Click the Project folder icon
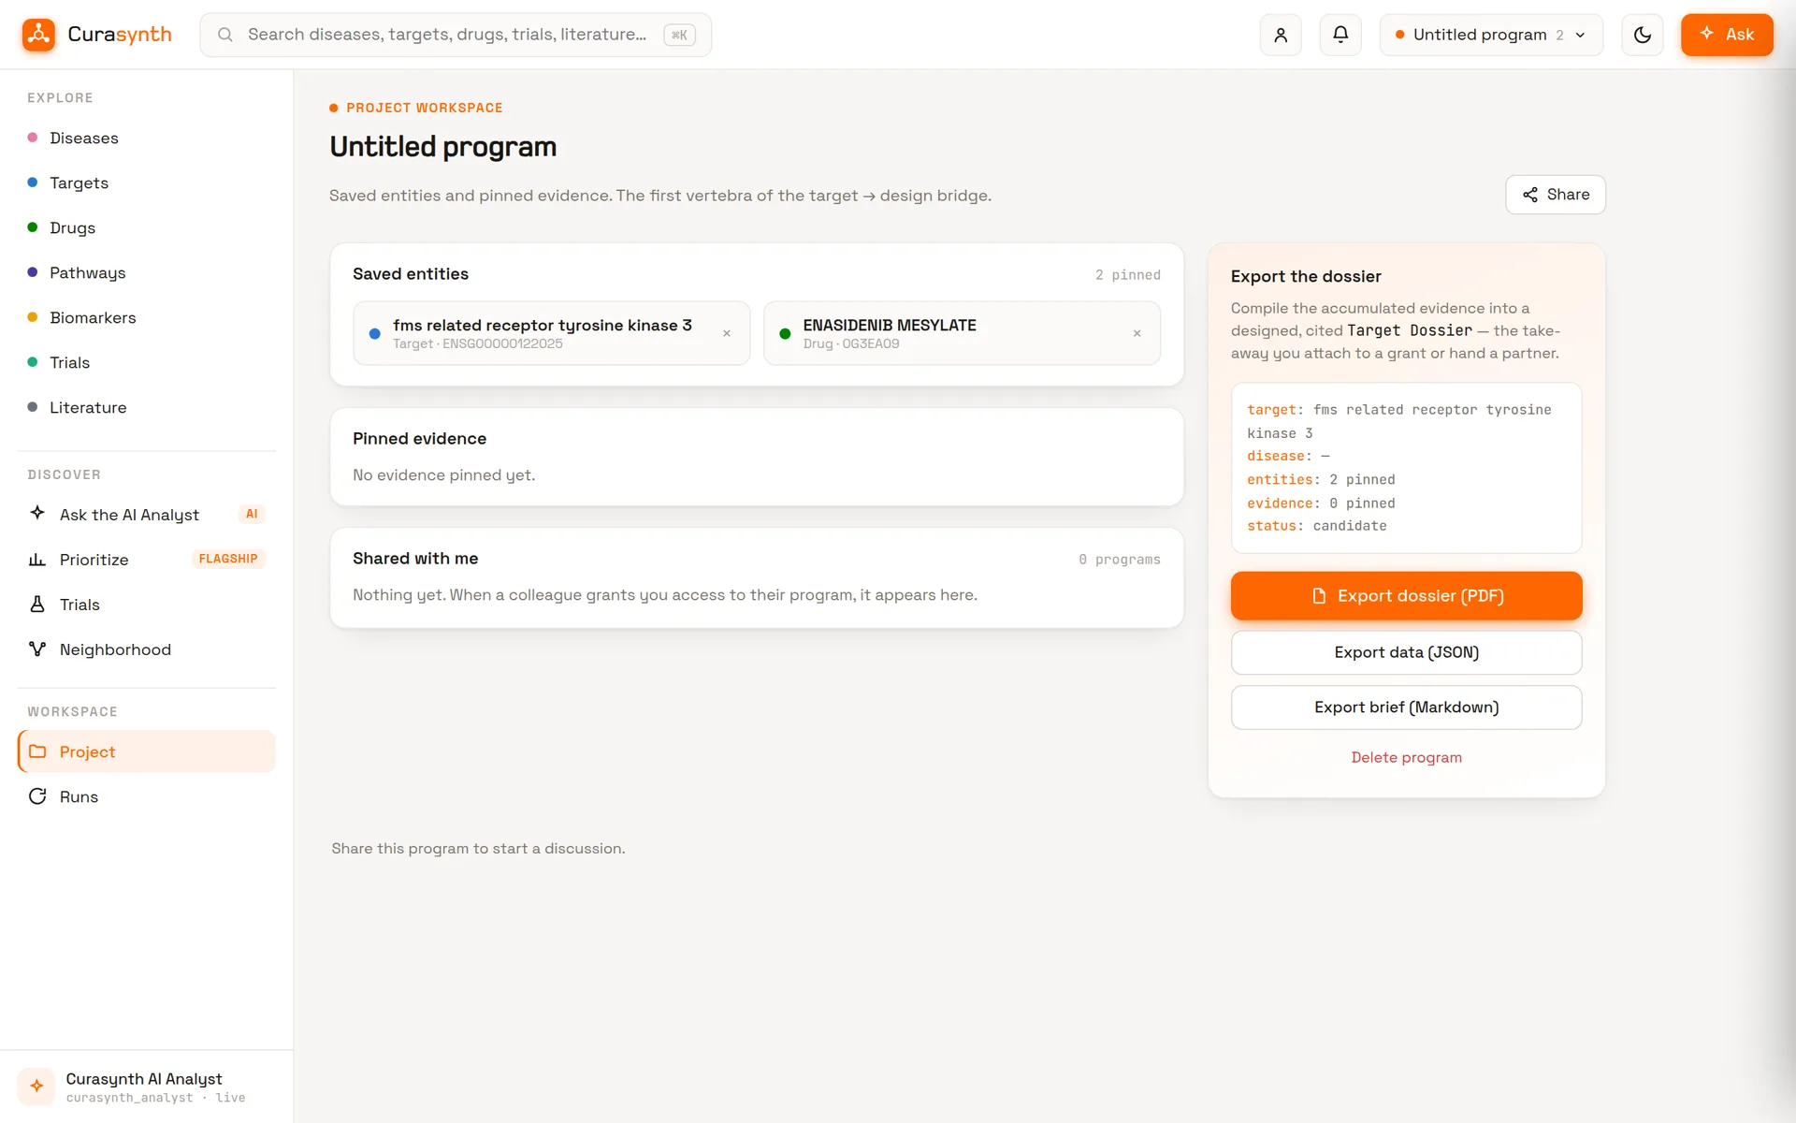Image resolution: width=1796 pixels, height=1123 pixels. [37, 751]
